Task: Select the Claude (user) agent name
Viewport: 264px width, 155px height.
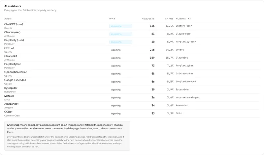Action: click(x=12, y=32)
